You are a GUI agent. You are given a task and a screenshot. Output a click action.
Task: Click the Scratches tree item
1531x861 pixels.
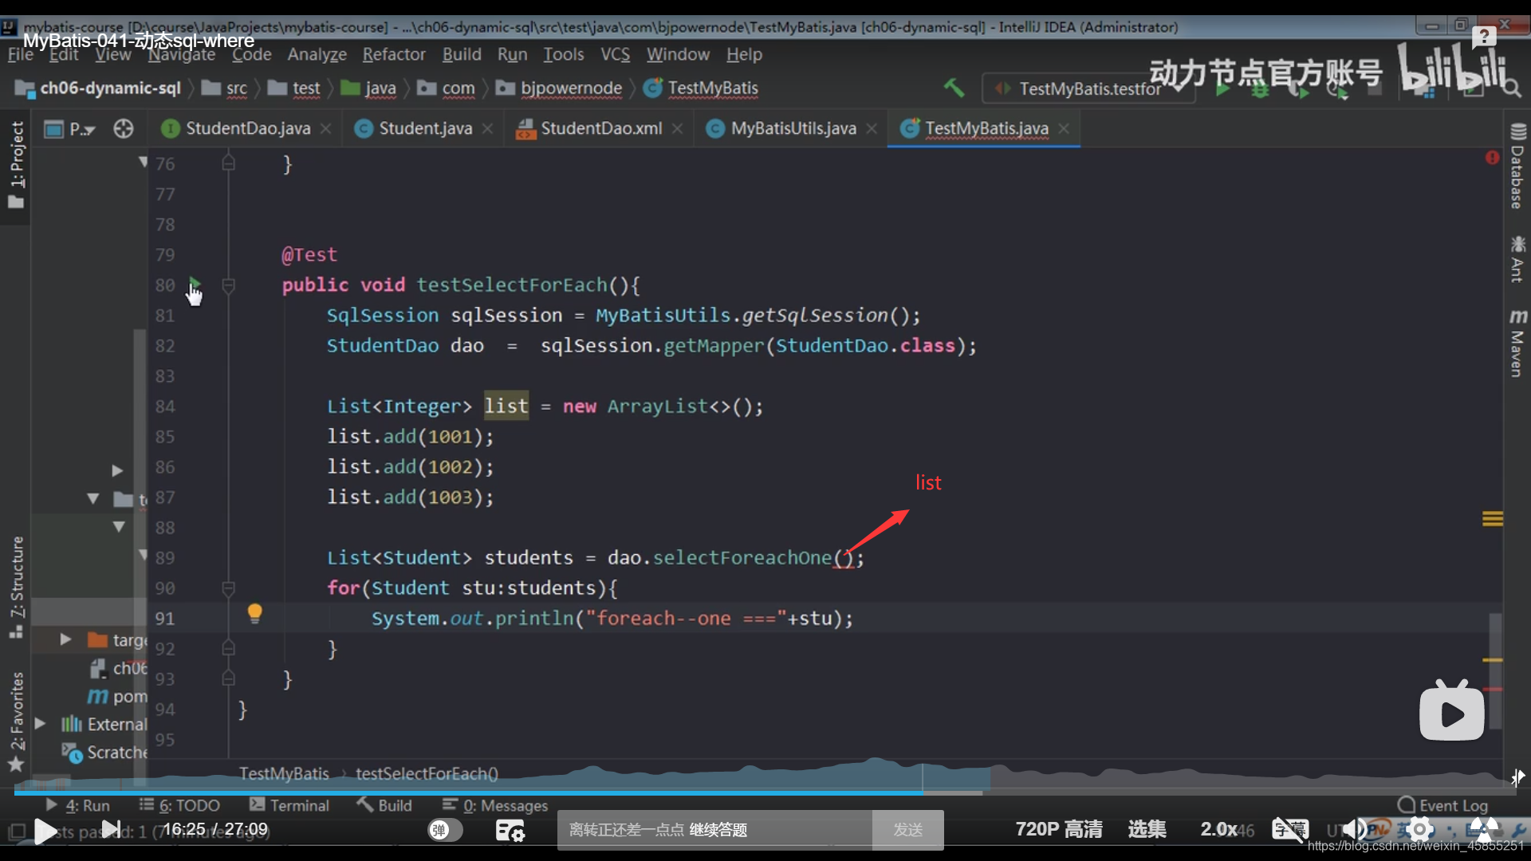104,752
